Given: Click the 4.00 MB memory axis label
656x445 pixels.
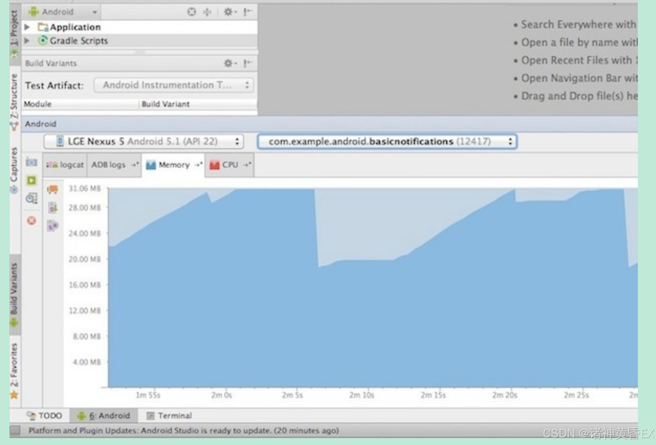Looking at the screenshot, I should click(x=87, y=362).
